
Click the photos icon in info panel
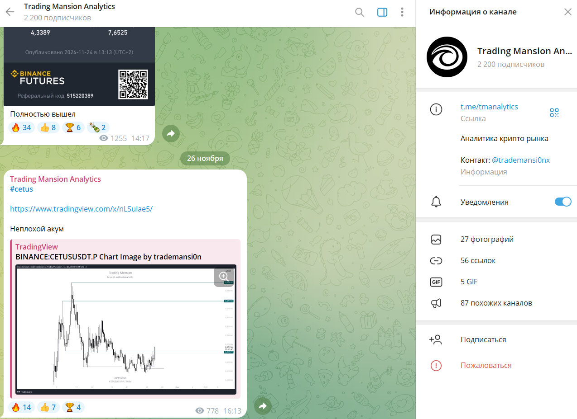(x=436, y=240)
